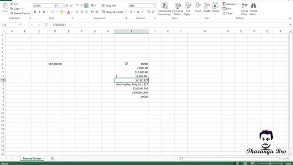Screen dimensions: 293x165
Task: Toggle underline formatting
Action: (x=44, y=12)
